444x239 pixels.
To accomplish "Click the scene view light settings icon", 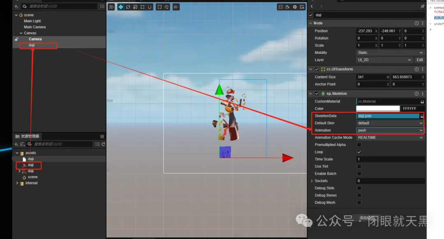I will 302,7.
